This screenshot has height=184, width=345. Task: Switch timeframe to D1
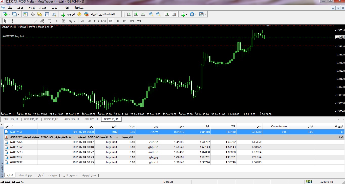(x=125, y=21)
